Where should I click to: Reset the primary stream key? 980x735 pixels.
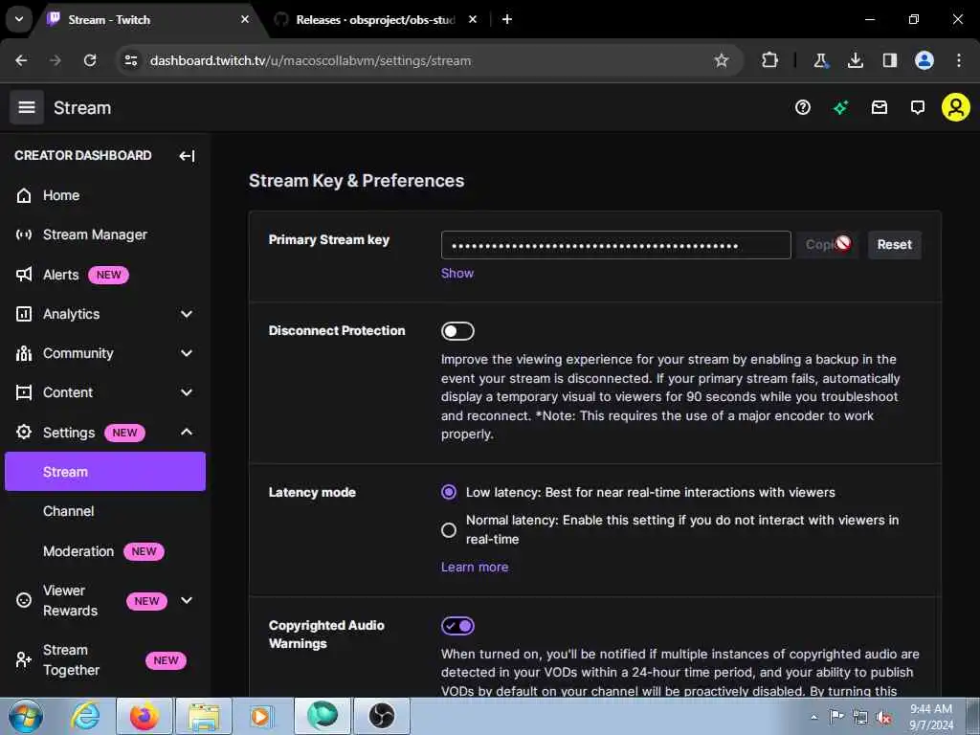tap(894, 244)
